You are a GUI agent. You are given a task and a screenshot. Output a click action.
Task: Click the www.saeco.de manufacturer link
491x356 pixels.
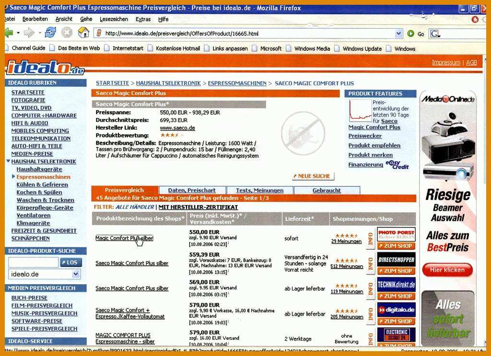click(177, 127)
